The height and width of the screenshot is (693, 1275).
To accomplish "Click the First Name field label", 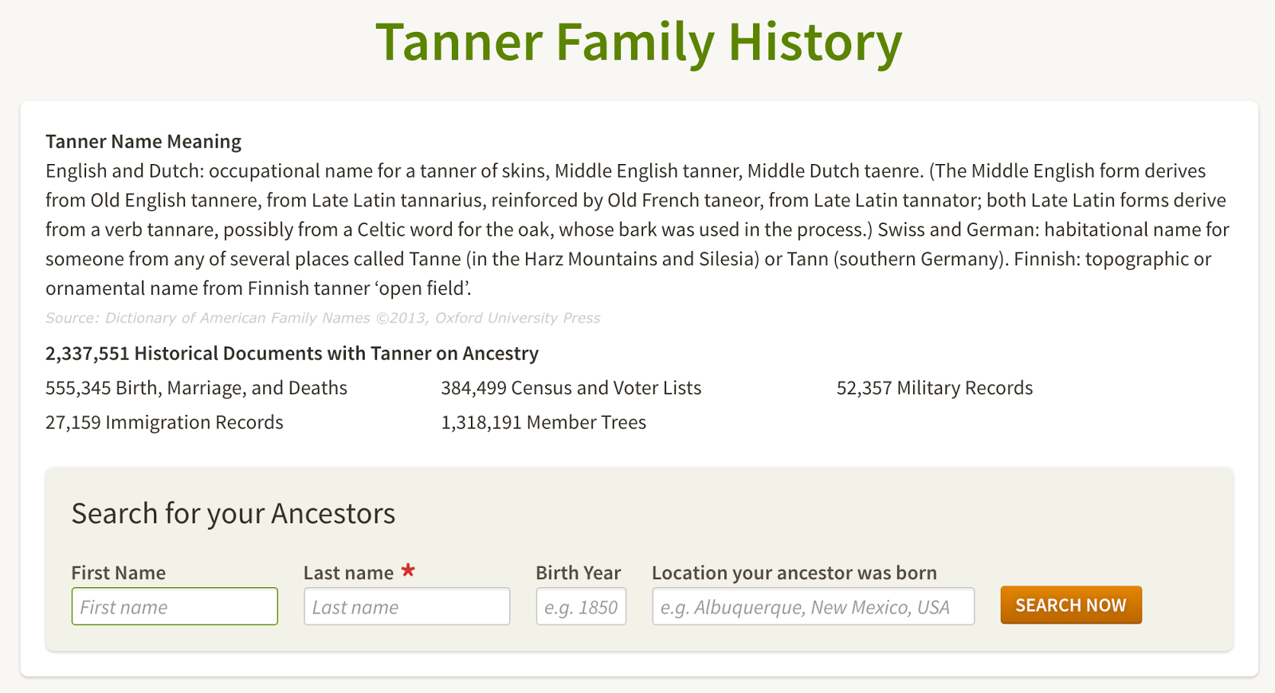I will (118, 573).
